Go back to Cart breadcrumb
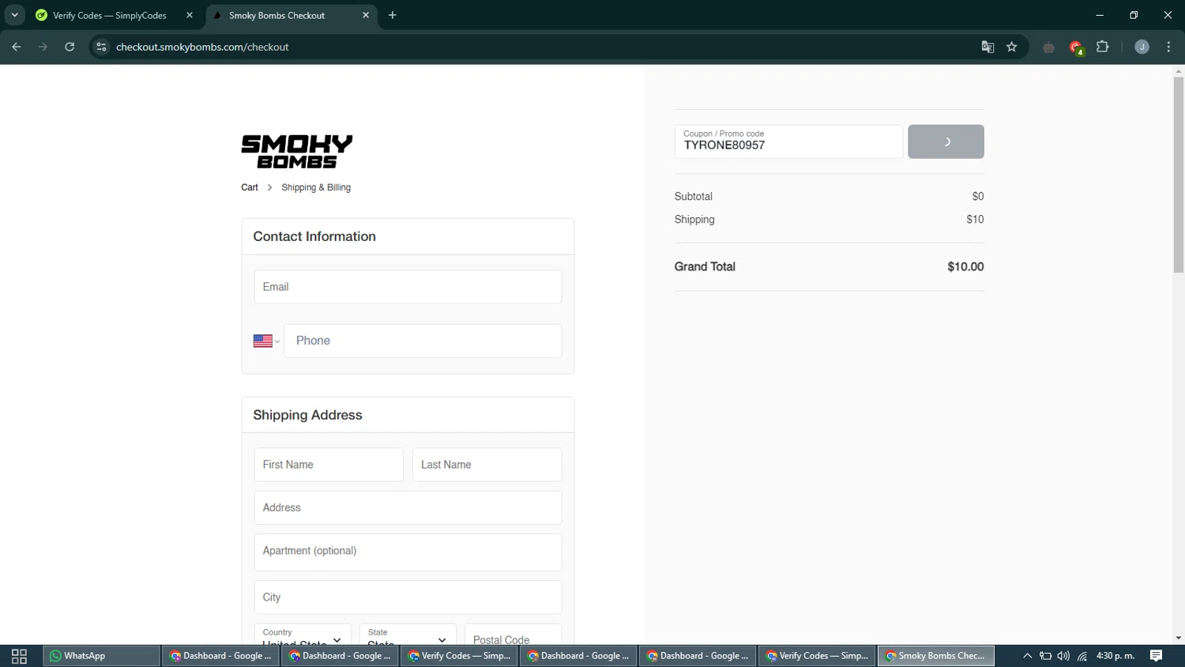Viewport: 1185px width, 667px height. (x=250, y=187)
